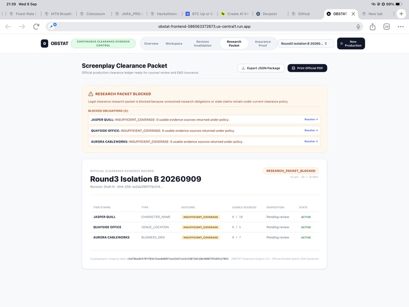The width and height of the screenshot is (409, 307).
Task: Click the clock showing 21:39
Action: (11, 4)
